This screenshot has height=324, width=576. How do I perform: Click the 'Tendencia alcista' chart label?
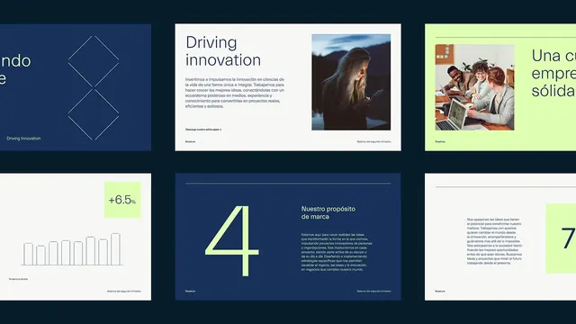(x=18, y=279)
